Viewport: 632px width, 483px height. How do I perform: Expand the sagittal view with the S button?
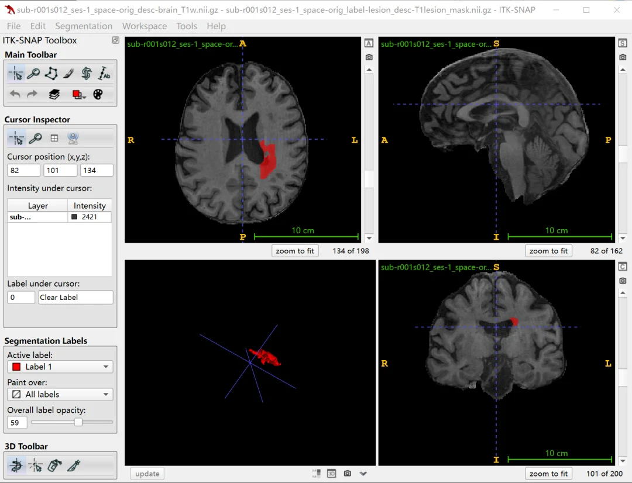(x=623, y=43)
